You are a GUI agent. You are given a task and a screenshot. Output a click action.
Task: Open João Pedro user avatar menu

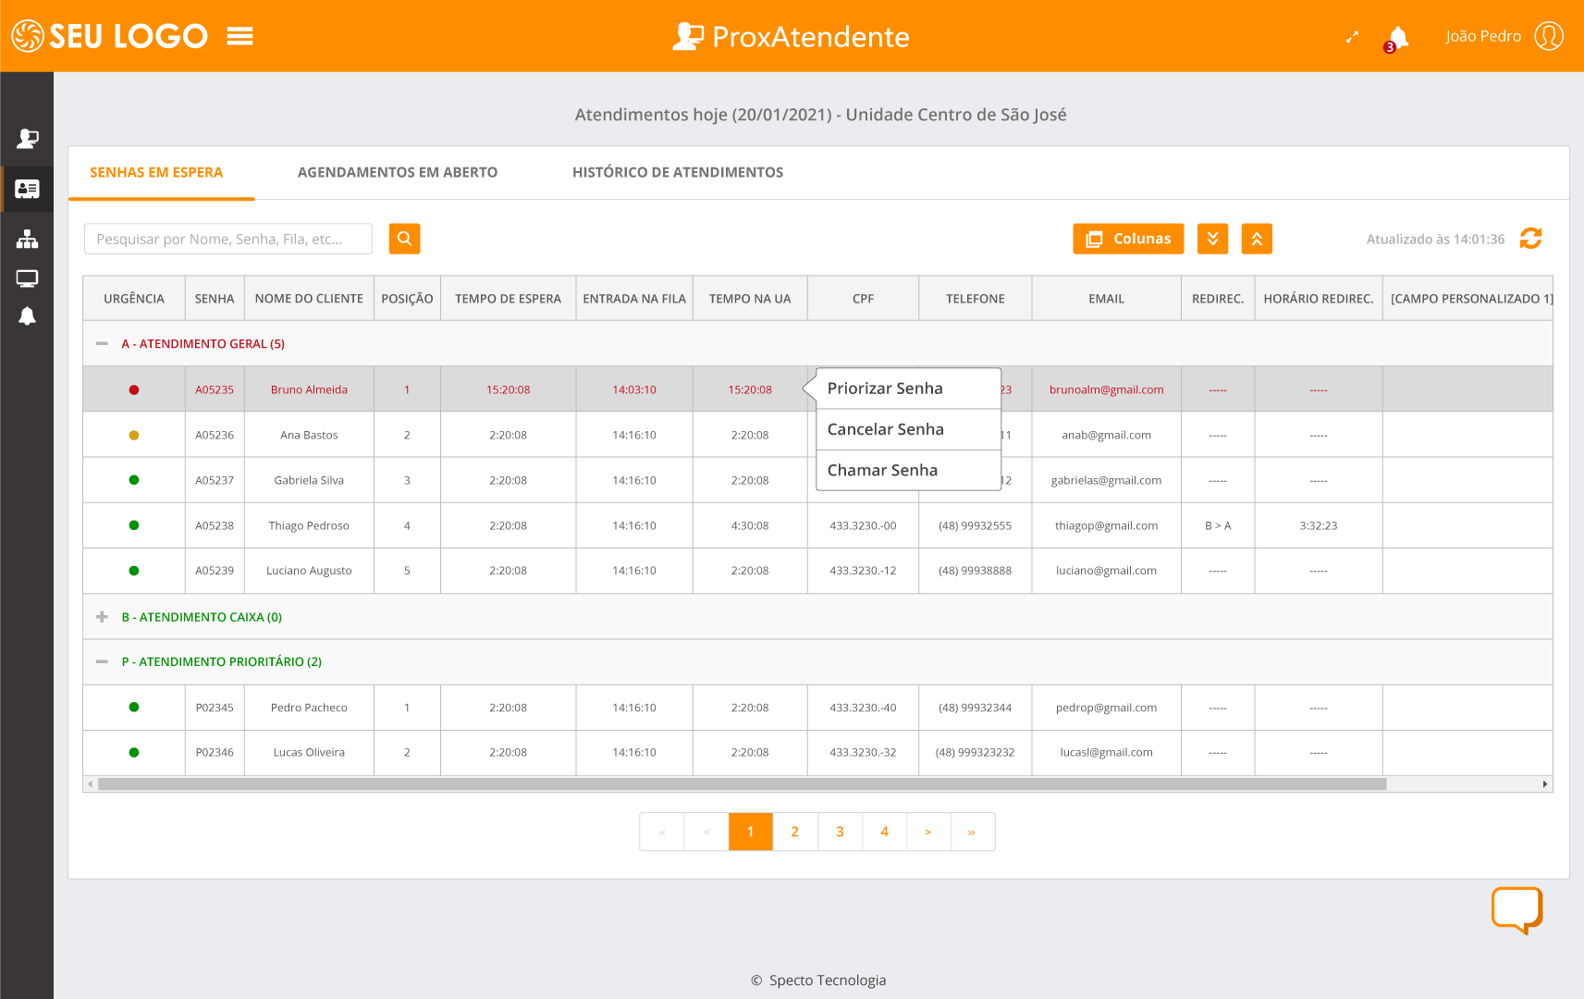coord(1549,36)
